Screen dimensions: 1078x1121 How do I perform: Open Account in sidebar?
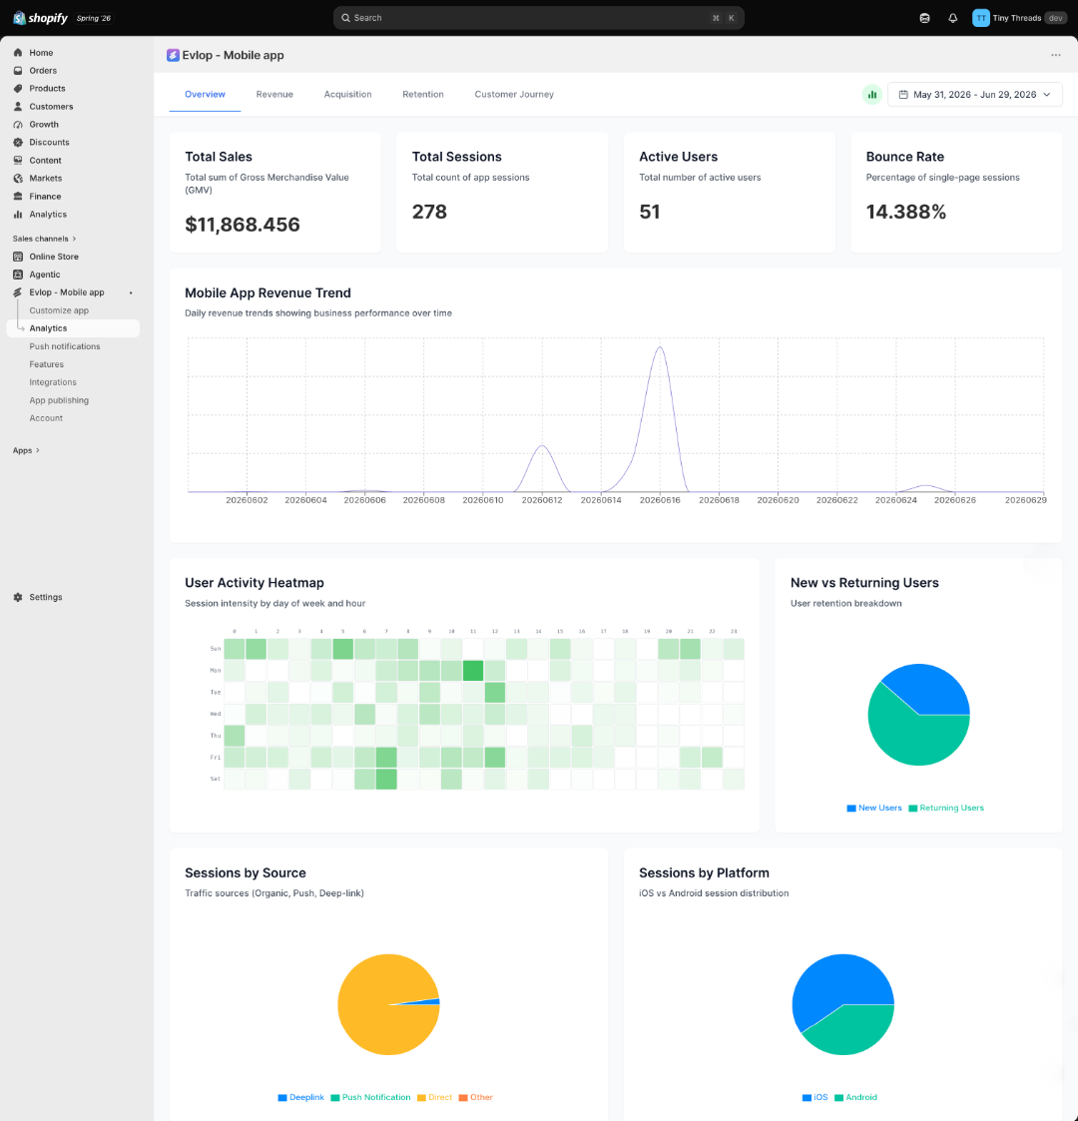(x=46, y=418)
